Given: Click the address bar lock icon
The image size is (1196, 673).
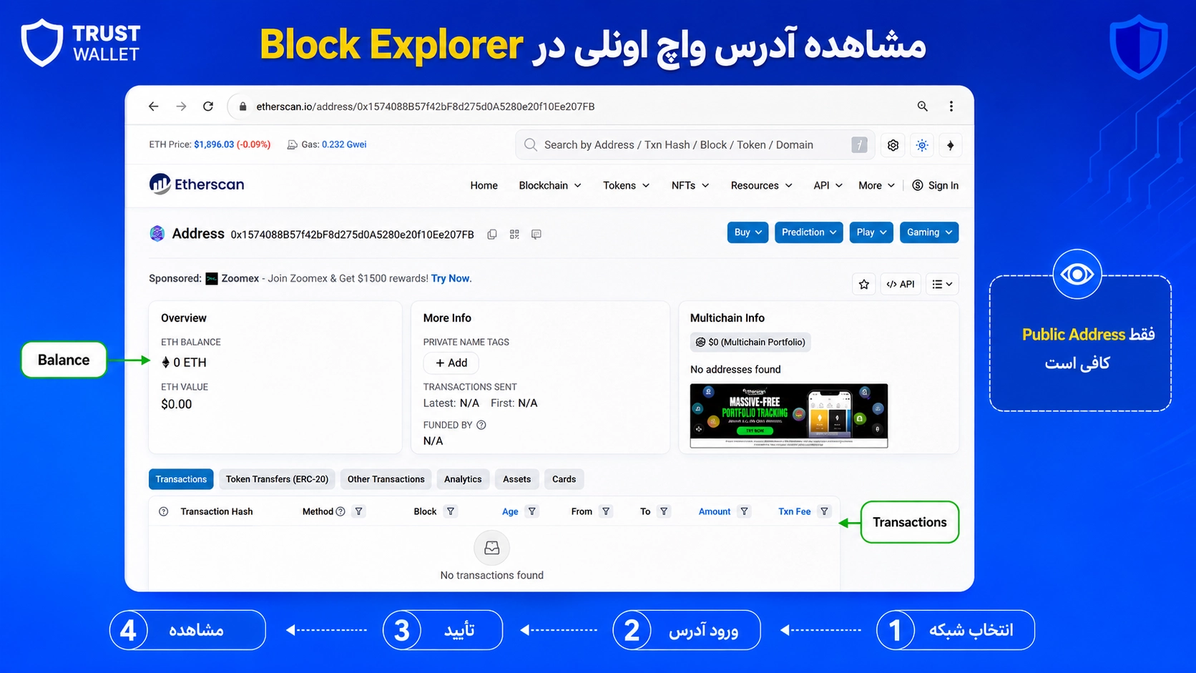Looking at the screenshot, I should pos(242,107).
